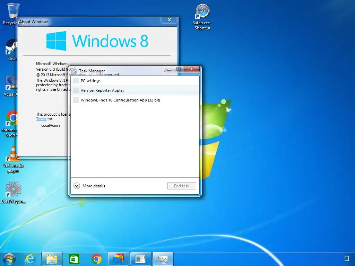The height and width of the screenshot is (266, 355).
Task: Click LocalAdmin text in About Windows
Action: [x=51, y=125]
